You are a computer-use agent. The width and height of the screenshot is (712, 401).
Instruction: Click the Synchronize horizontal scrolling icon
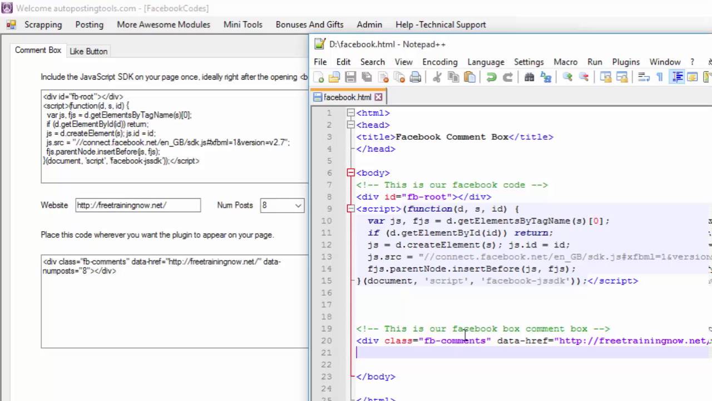(x=621, y=77)
